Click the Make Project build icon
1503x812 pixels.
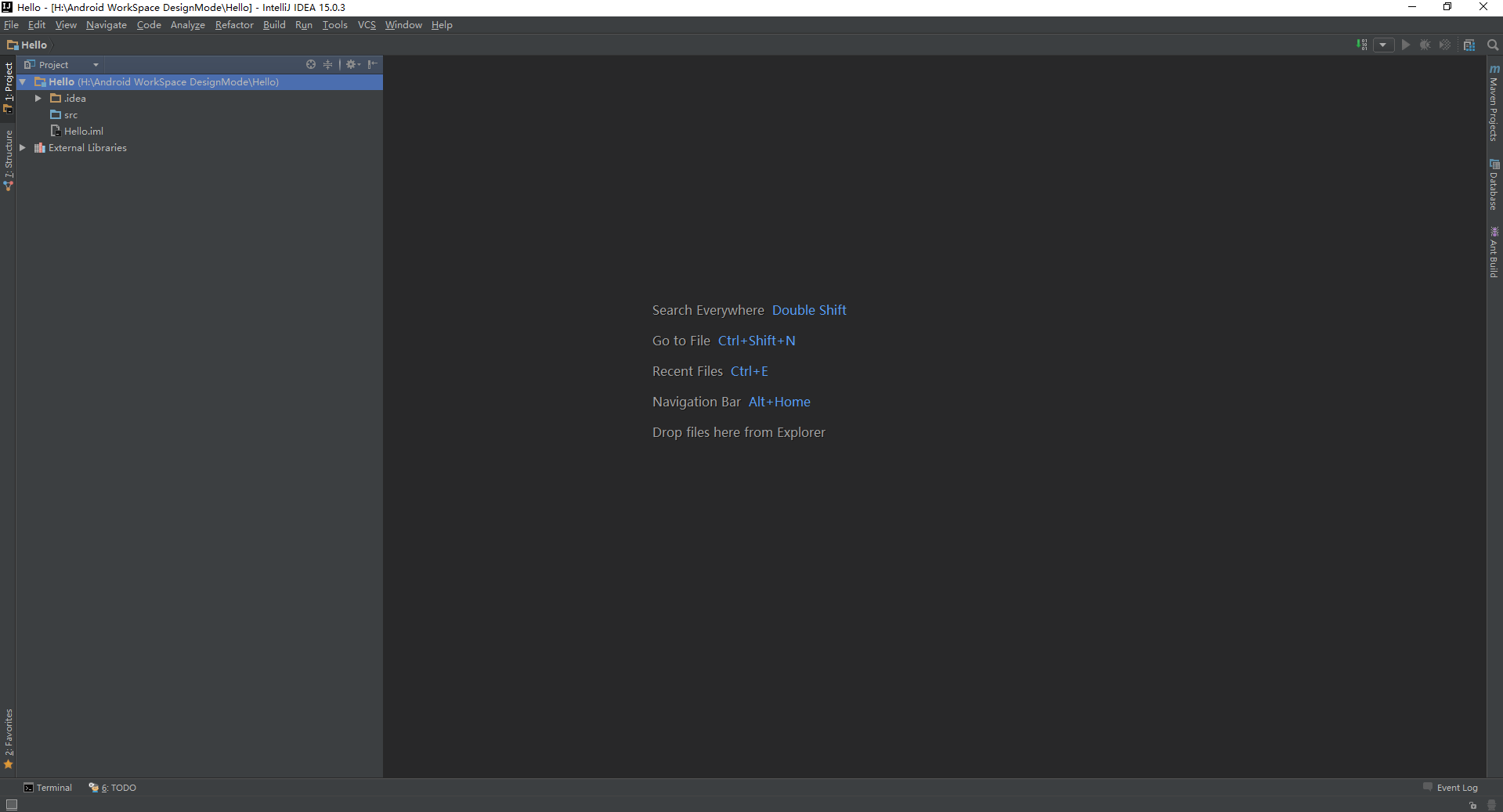pyautogui.click(x=1362, y=45)
